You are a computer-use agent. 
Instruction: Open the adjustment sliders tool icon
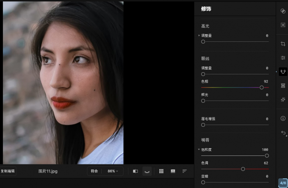coord(283,58)
